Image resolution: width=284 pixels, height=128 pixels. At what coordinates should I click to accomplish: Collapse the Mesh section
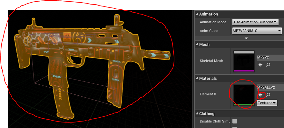click(x=197, y=45)
